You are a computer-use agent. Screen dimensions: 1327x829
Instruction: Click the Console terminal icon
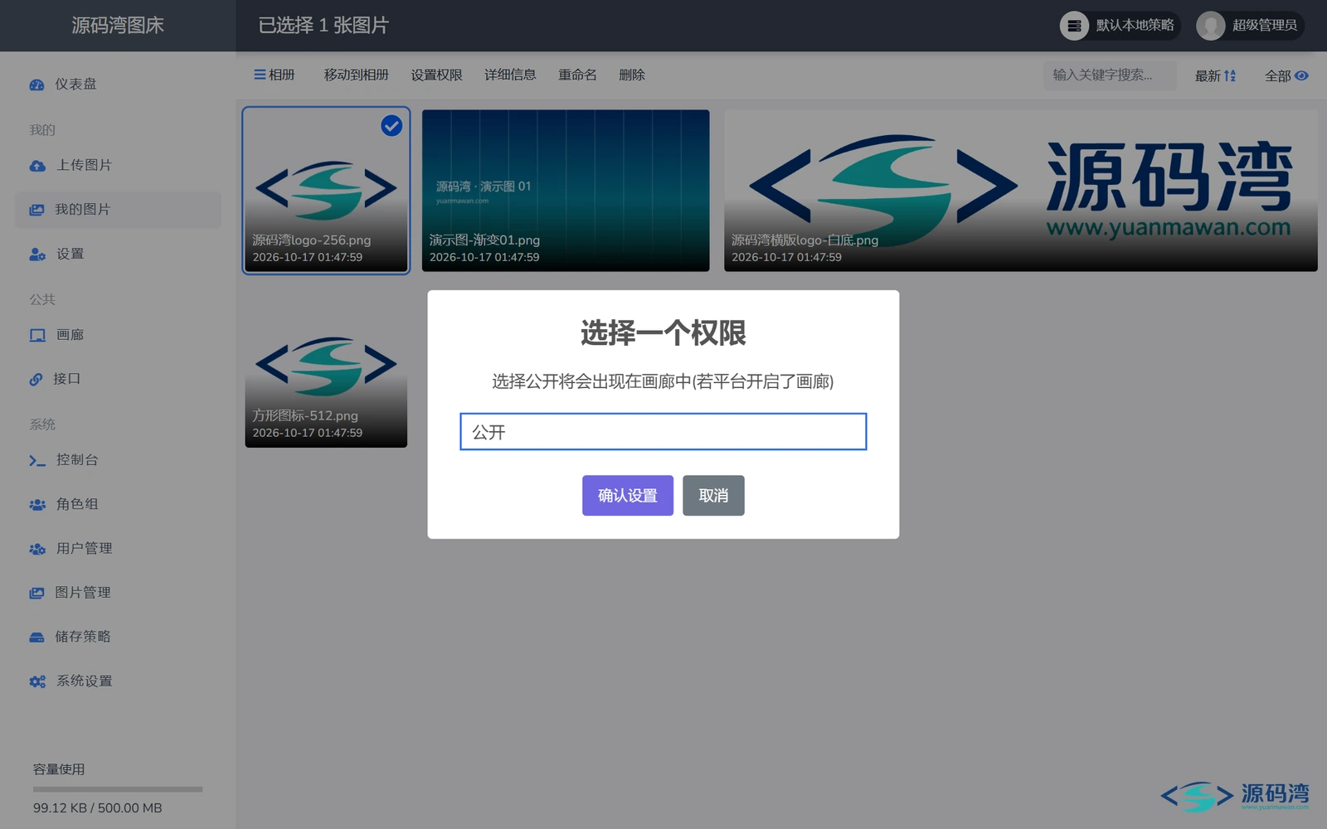[37, 461]
